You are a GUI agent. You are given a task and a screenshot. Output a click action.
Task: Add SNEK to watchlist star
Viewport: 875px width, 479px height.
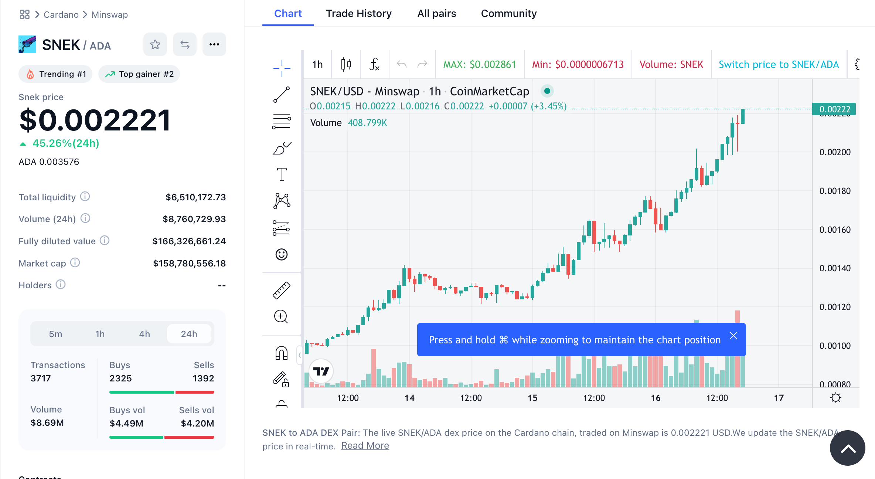click(155, 44)
